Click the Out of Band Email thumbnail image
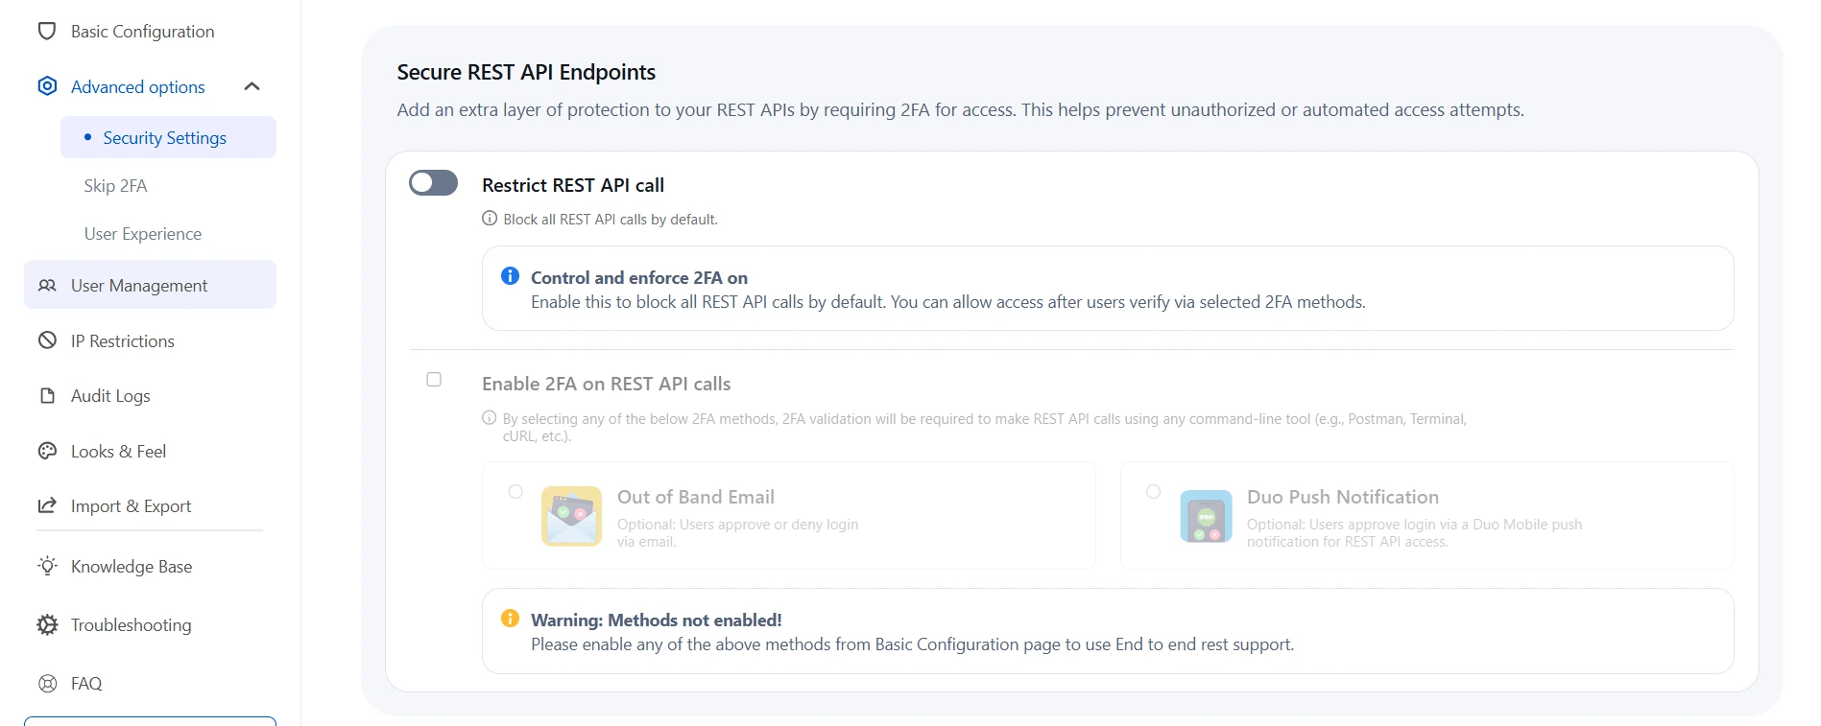Screen dimensions: 1821x726 pyautogui.click(x=571, y=516)
